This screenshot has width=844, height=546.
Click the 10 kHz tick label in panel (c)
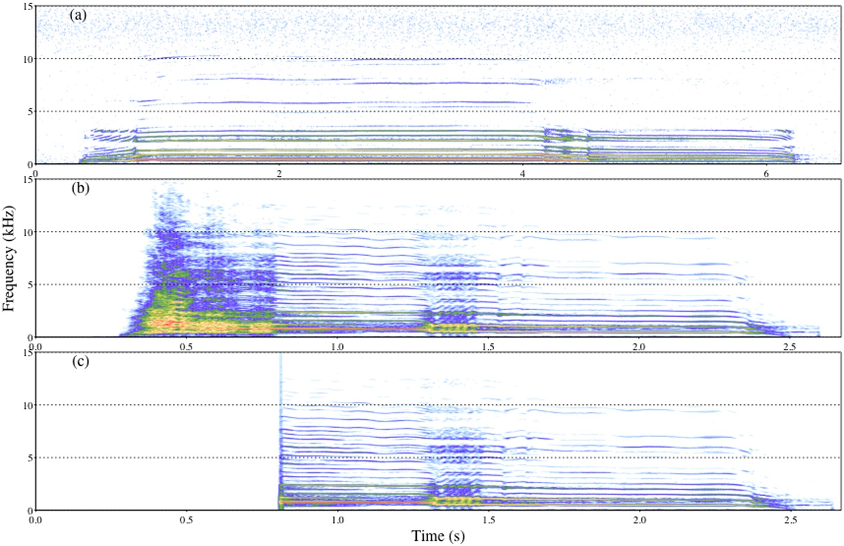tap(28, 405)
